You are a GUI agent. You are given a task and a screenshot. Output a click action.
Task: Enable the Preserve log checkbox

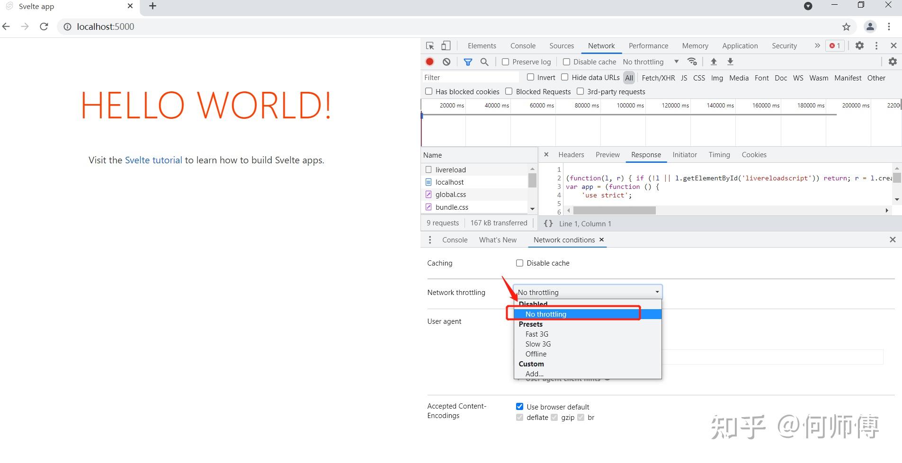click(505, 62)
